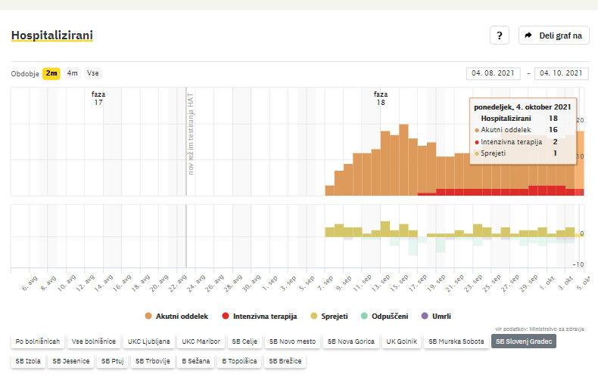Screen dimensions: 598x380
Task: Click the Hospitalizirani heading link
Action: [x=51, y=36]
